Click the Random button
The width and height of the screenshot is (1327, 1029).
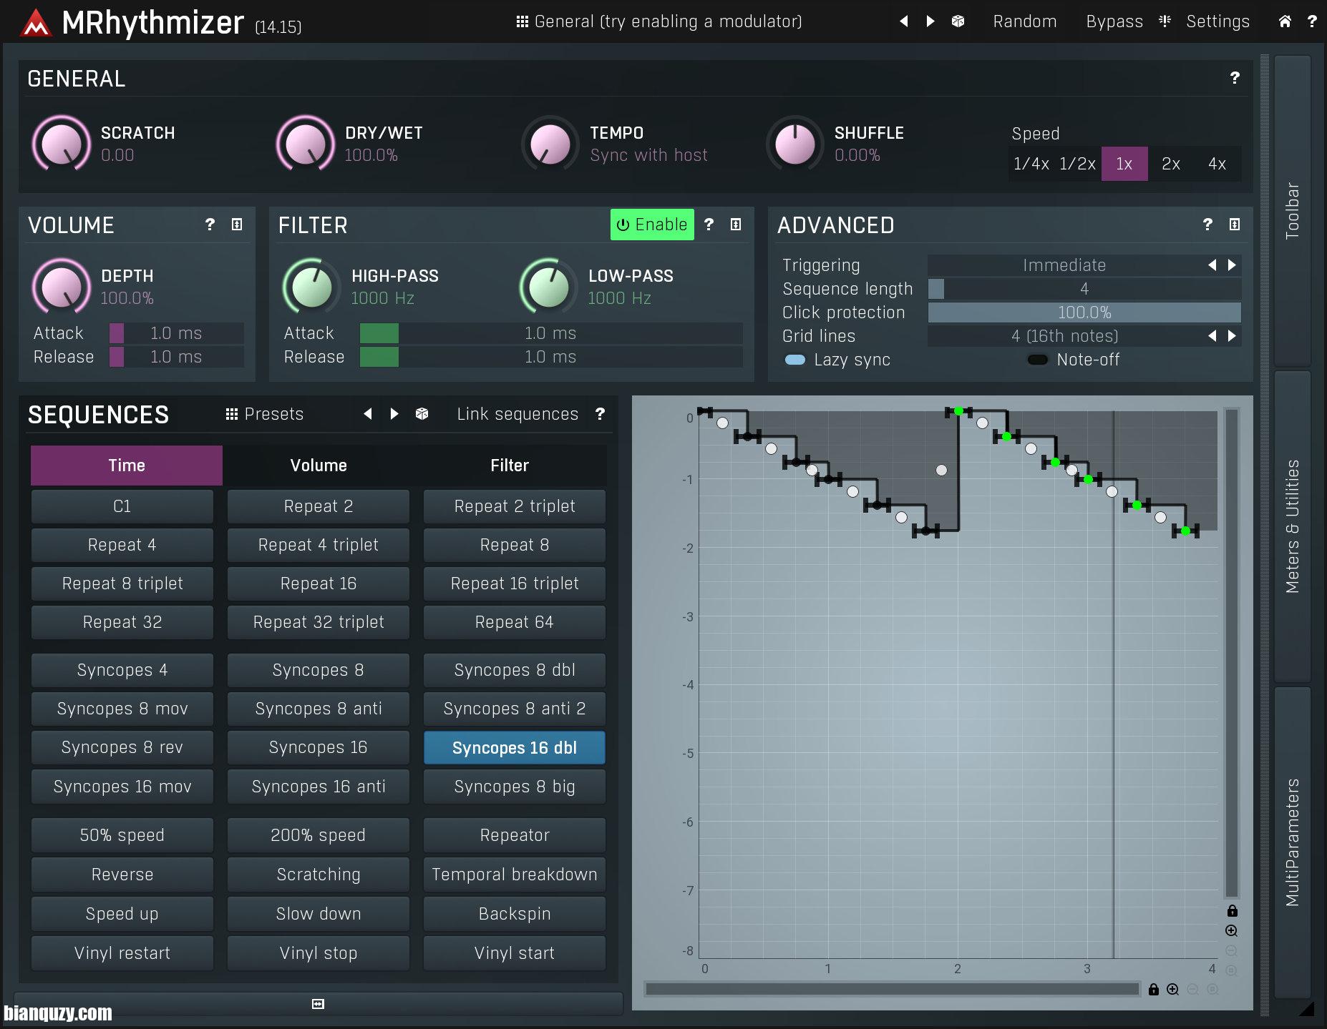coord(1024,21)
